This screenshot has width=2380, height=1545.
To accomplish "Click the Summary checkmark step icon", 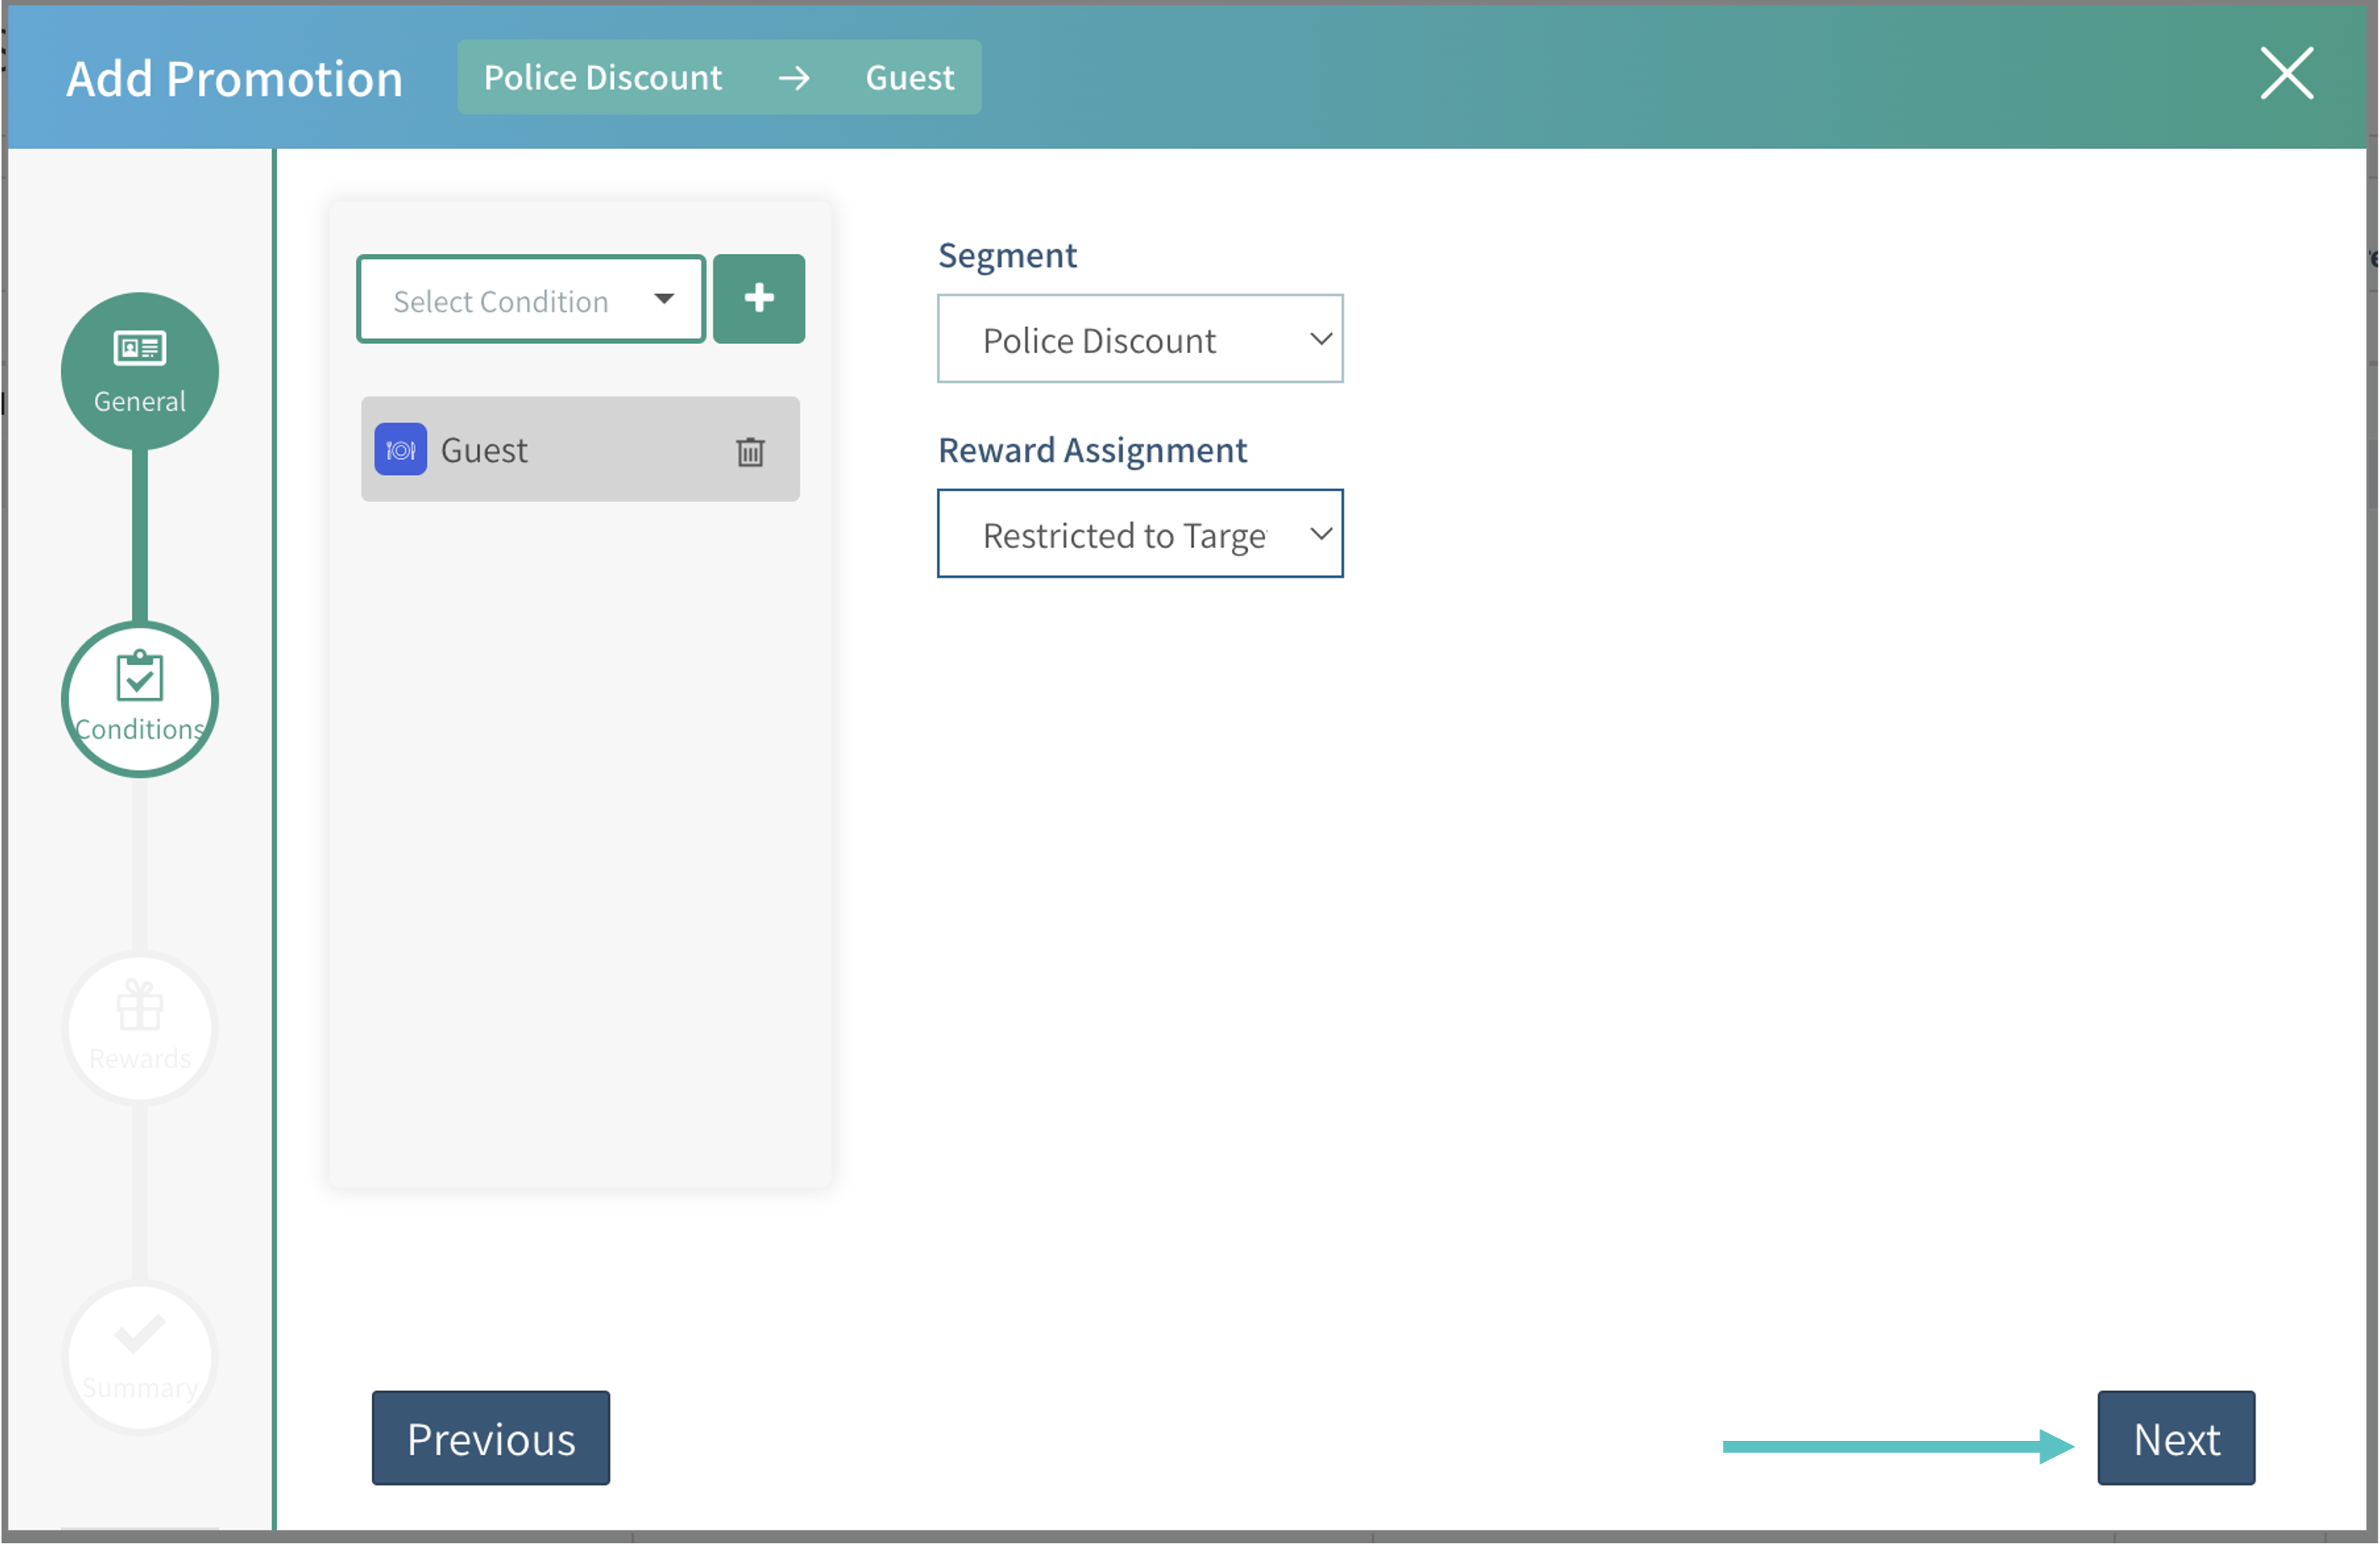I will coord(139,1334).
